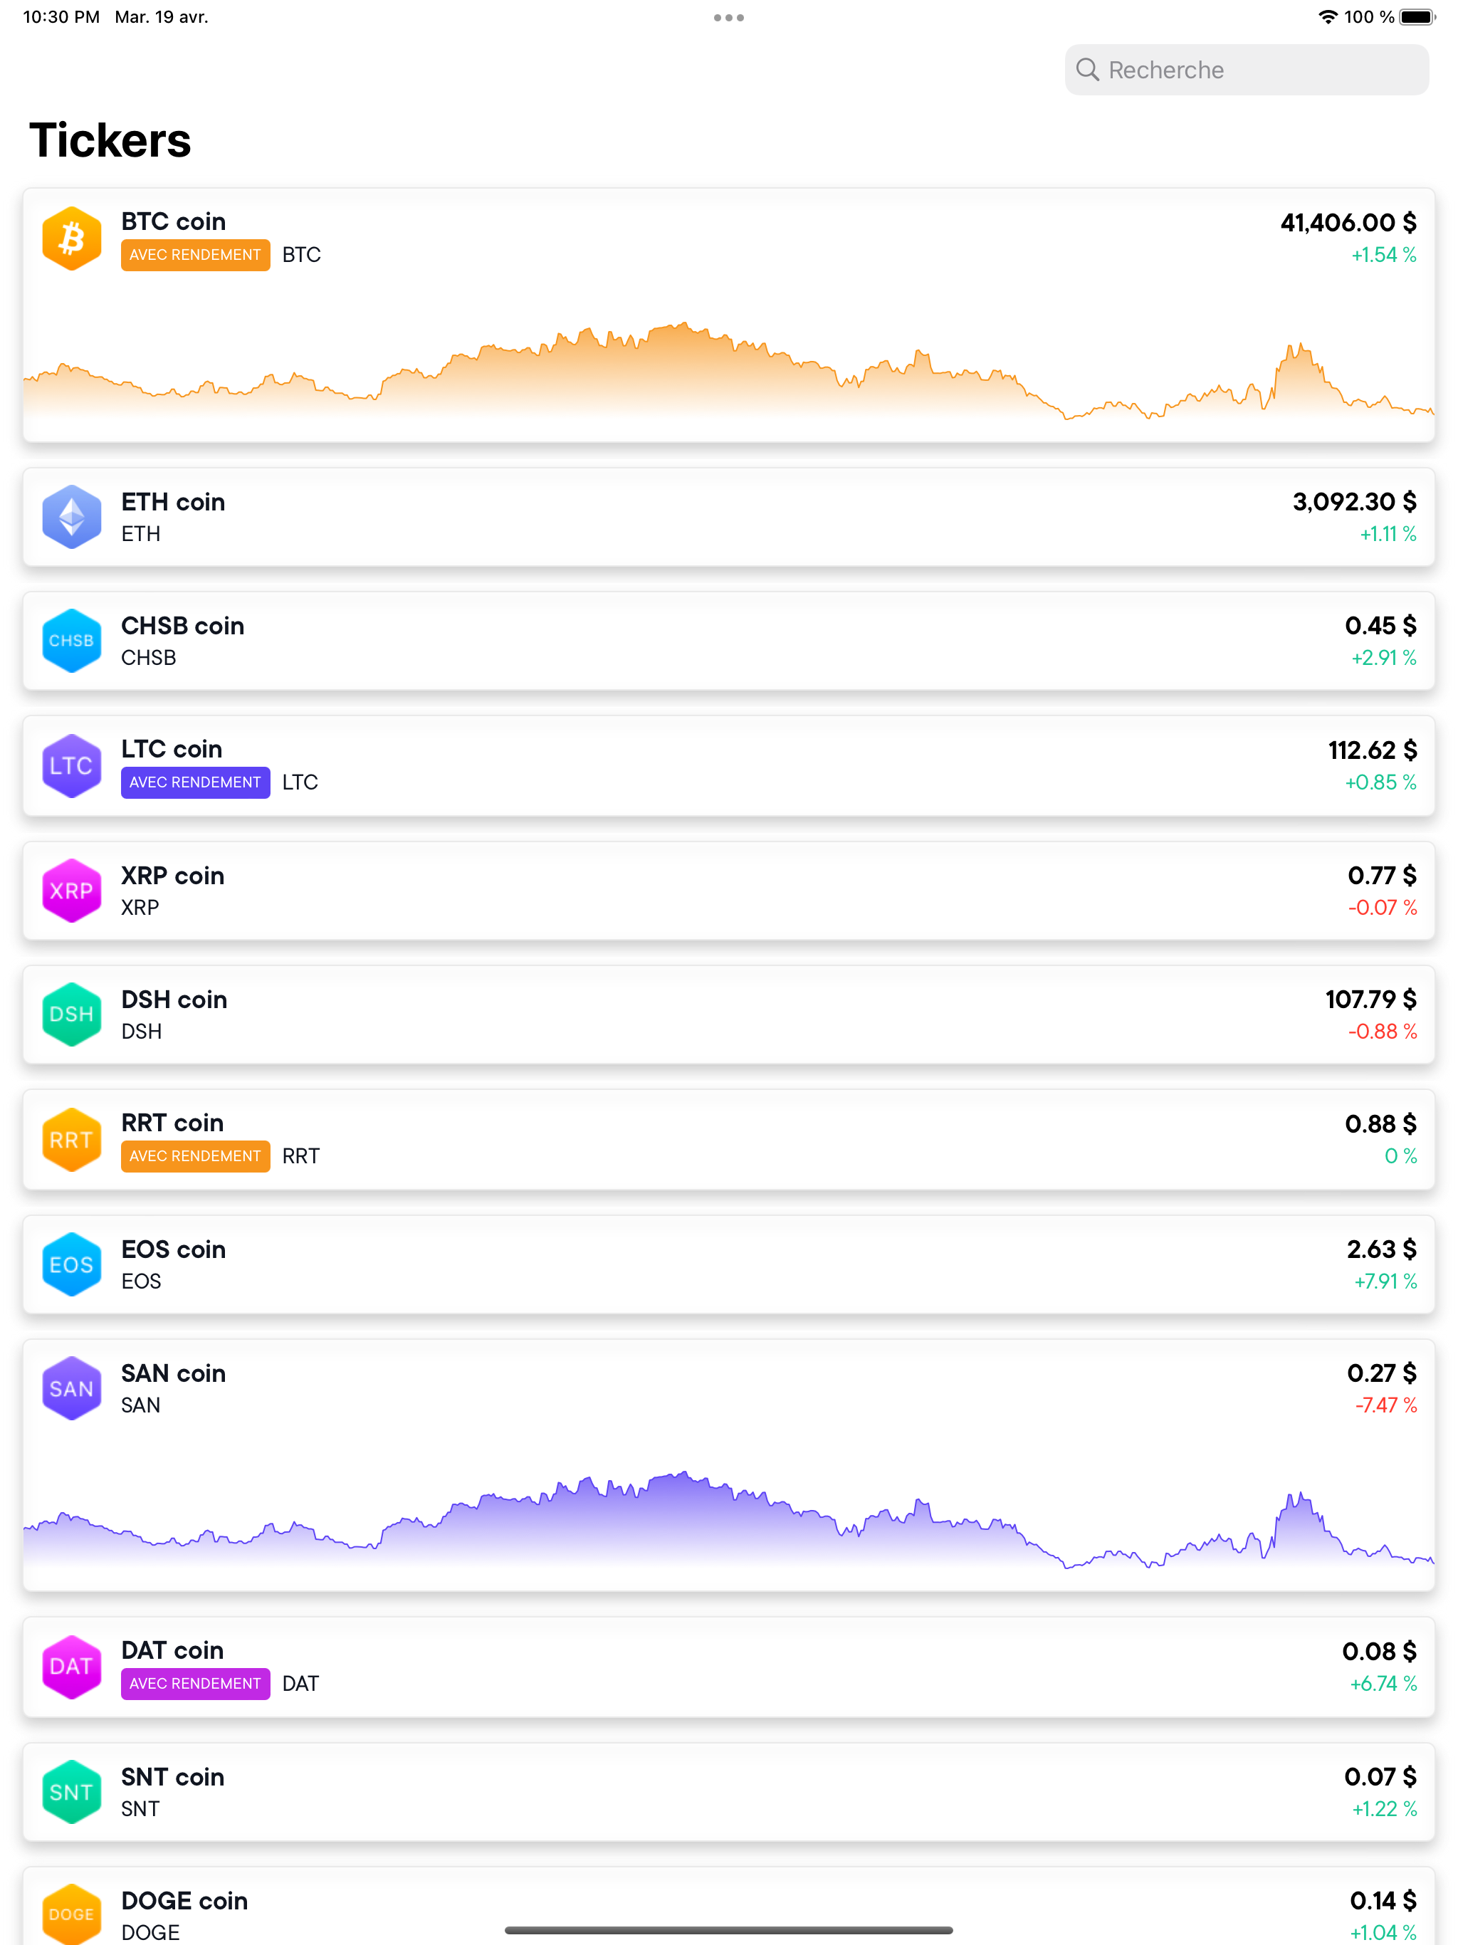
Task: Select the ETH coin price 3,092.30 $
Action: [x=1353, y=502]
